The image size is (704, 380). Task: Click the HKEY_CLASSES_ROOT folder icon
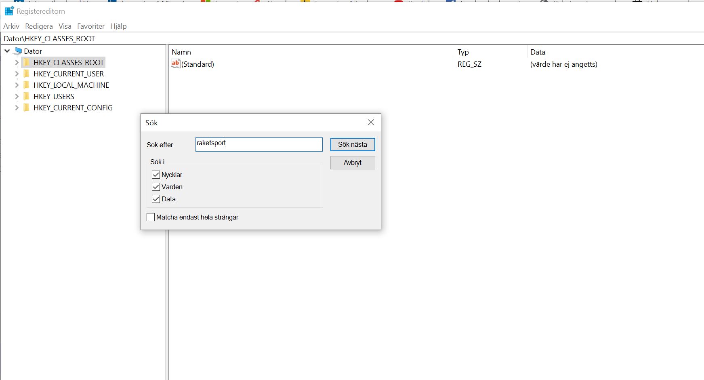click(x=27, y=63)
